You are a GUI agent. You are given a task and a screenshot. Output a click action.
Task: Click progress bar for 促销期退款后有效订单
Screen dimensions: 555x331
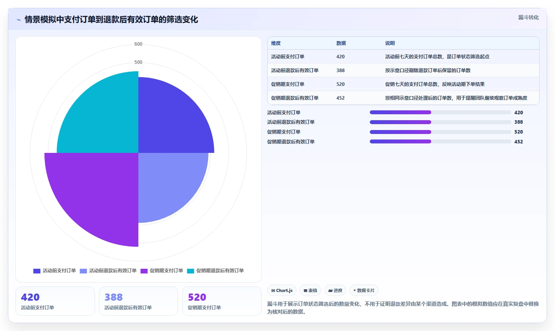(x=440, y=141)
